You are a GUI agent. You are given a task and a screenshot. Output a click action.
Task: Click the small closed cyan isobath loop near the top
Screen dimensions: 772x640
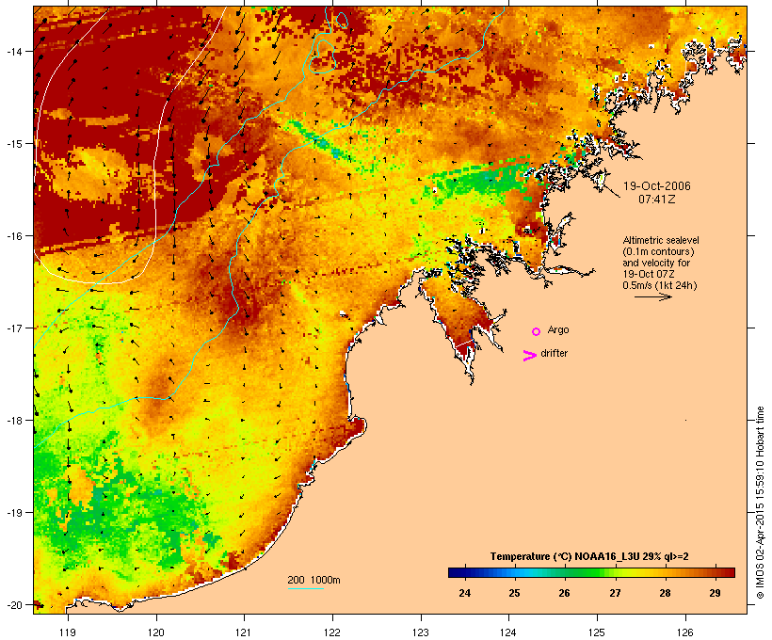click(x=341, y=19)
